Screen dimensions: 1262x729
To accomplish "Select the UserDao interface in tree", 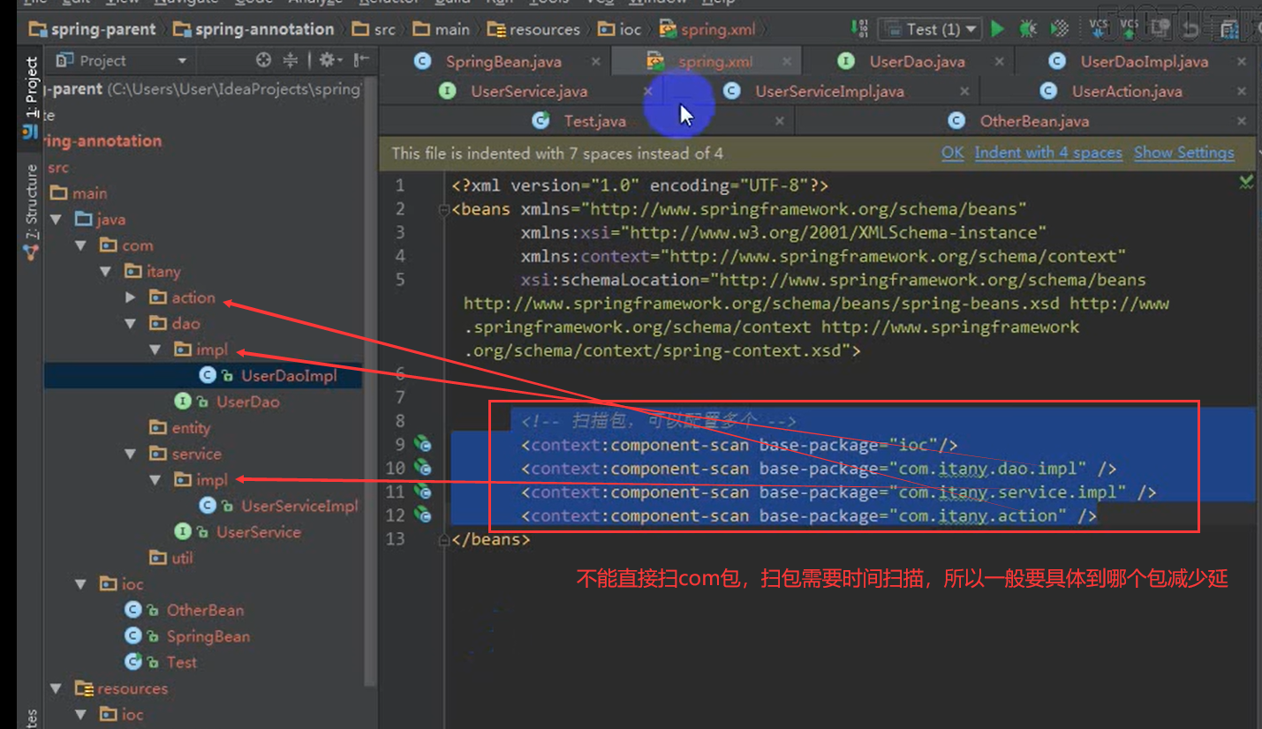I will tap(248, 402).
